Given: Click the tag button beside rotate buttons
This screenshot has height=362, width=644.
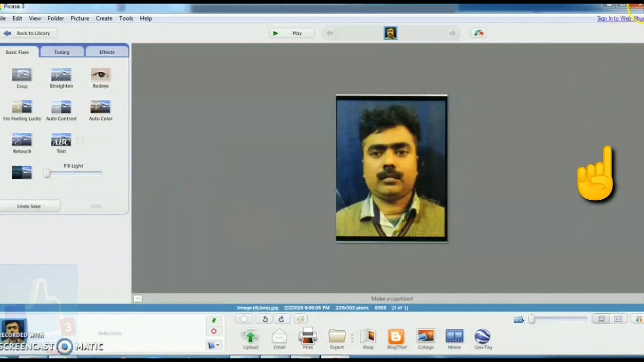Looking at the screenshot, I should coord(300,319).
